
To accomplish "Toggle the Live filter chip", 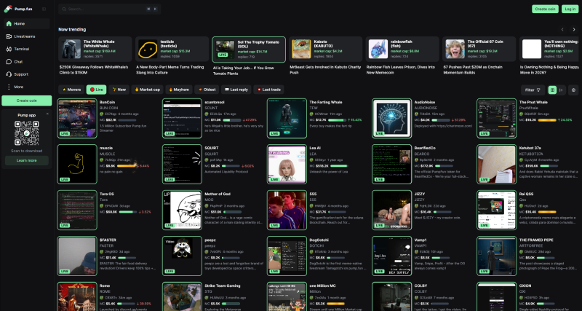I will (97, 89).
